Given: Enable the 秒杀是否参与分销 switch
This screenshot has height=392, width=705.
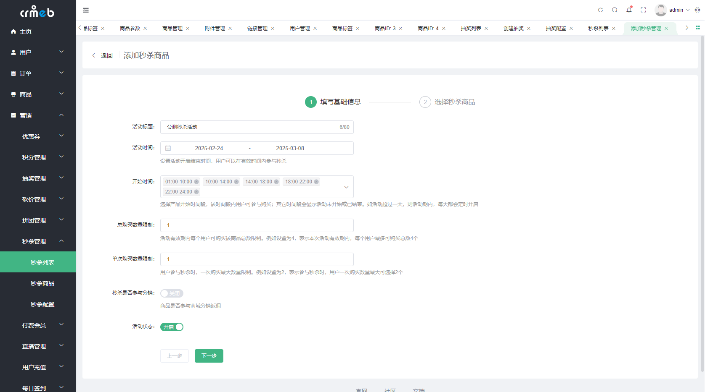Looking at the screenshot, I should click(172, 293).
